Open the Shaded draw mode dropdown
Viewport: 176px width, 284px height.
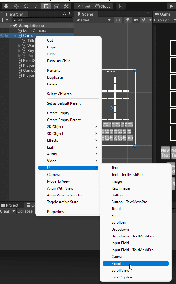[x=93, y=20]
